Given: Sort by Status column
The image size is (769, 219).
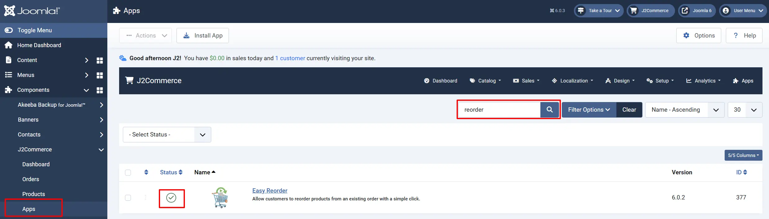Looking at the screenshot, I should (171, 172).
